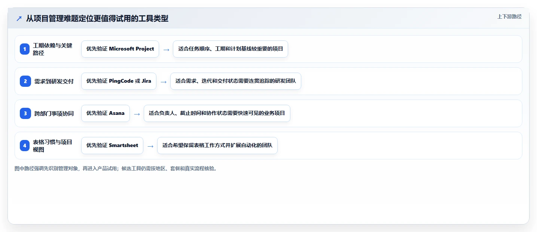The height and width of the screenshot is (232, 537).
Task: Click 需求到研发交付 label
Action: [x=54, y=81]
